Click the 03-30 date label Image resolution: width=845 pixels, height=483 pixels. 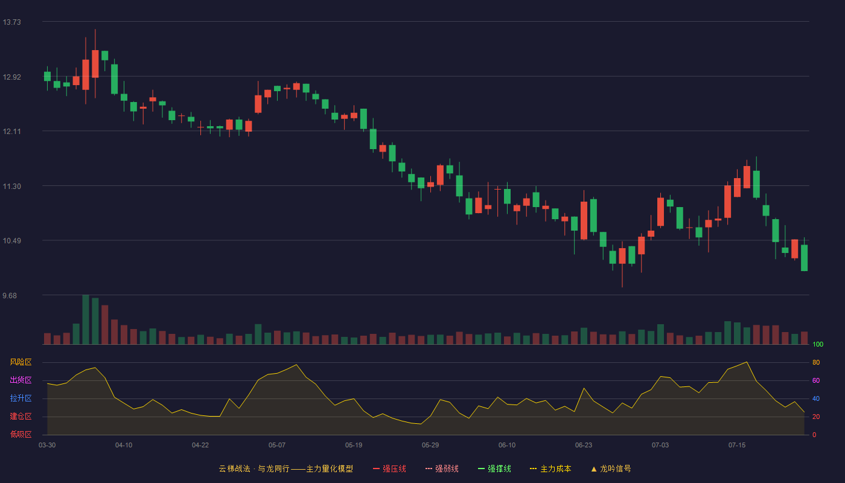[47, 445]
